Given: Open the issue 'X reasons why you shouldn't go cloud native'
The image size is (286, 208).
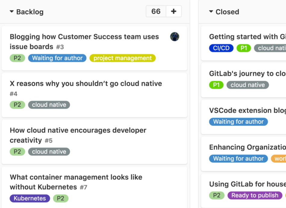Looking at the screenshot, I should coord(85,84).
